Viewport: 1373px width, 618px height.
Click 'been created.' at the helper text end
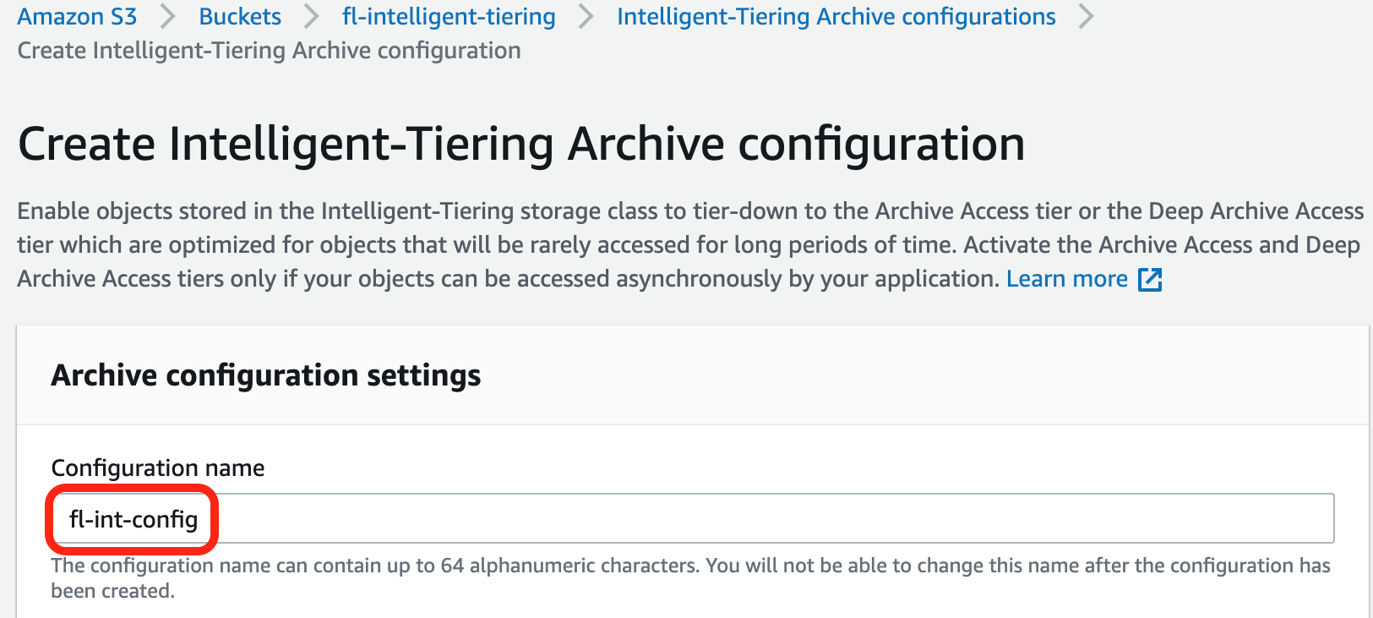coord(112,591)
